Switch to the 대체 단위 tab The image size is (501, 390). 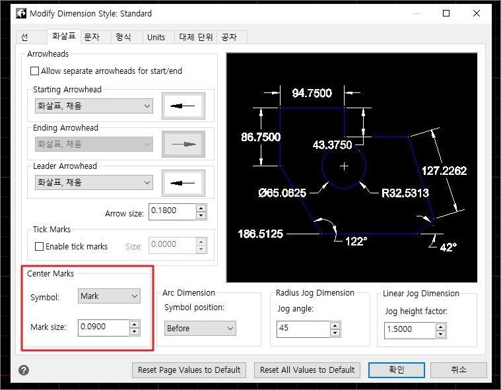point(196,38)
